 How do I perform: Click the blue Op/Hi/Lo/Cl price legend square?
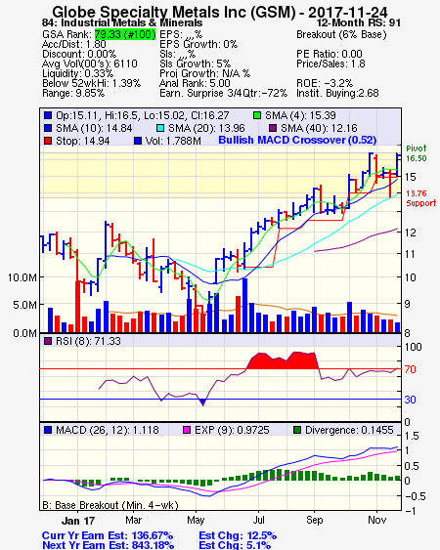(48, 115)
